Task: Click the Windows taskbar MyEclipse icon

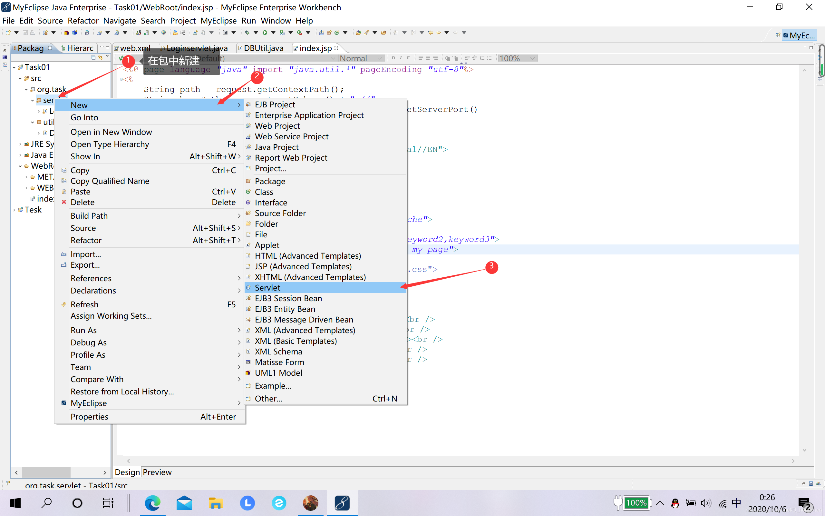Action: [x=341, y=502]
